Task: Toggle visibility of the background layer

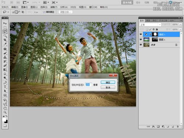Action: click(141, 45)
